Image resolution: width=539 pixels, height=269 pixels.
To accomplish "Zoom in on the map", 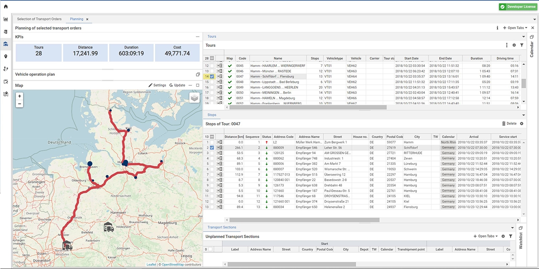I will [19, 96].
